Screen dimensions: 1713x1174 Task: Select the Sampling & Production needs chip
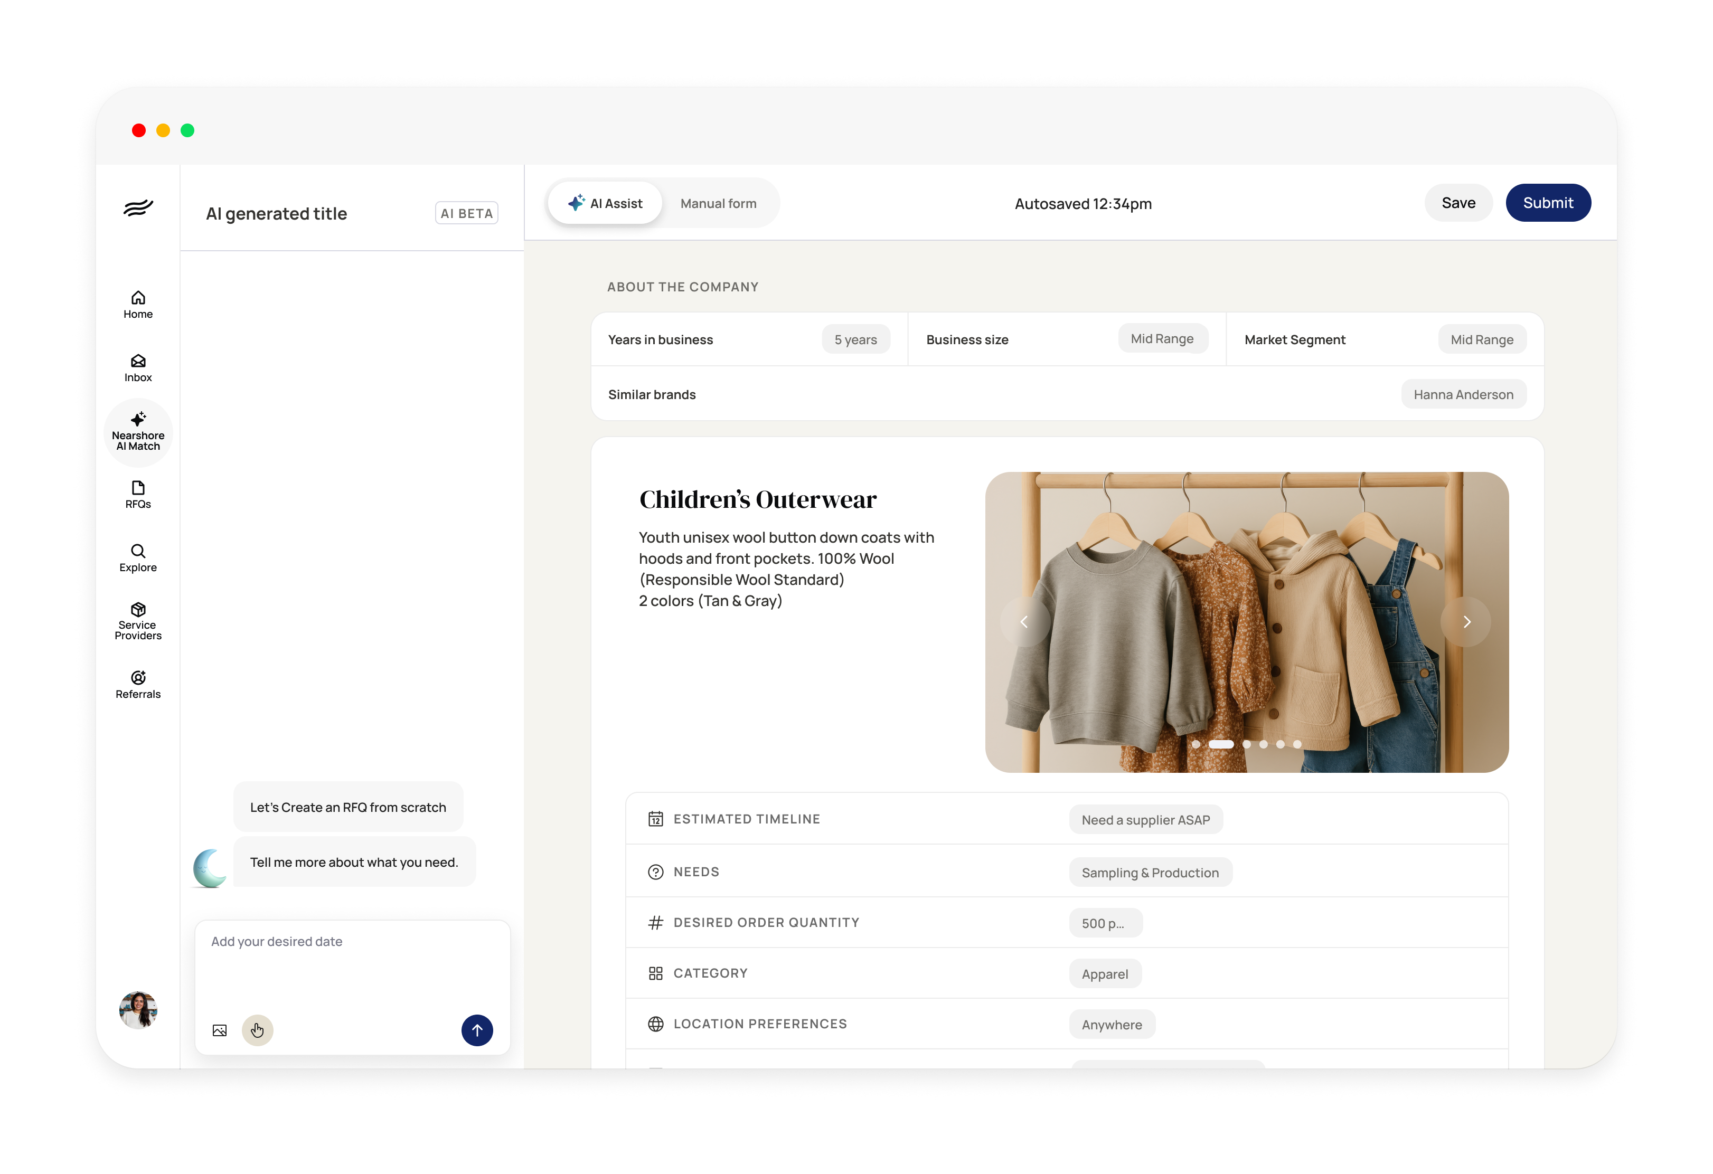click(1150, 873)
